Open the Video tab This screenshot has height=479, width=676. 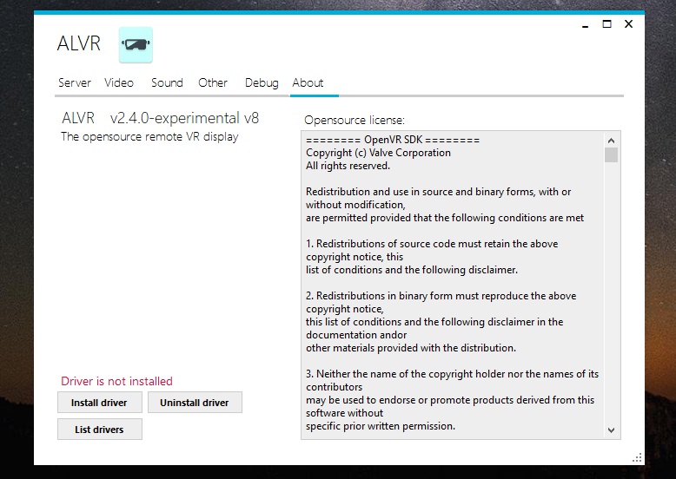pos(119,82)
